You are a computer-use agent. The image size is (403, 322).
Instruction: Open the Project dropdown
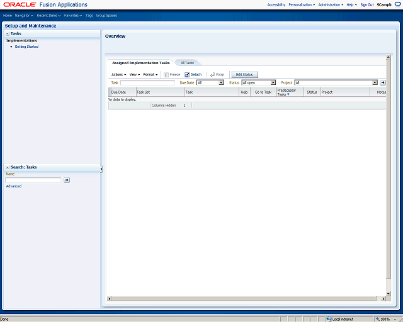(x=375, y=82)
